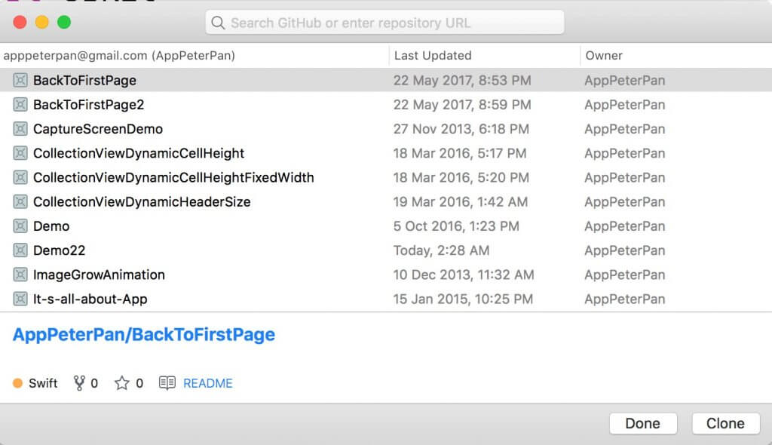Click the green zoom window button

tap(64, 22)
